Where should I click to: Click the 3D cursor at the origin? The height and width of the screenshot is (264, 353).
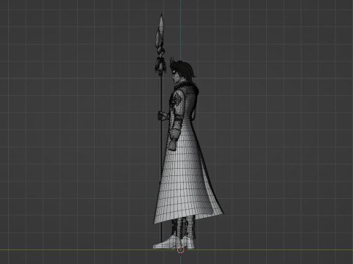[x=181, y=250]
